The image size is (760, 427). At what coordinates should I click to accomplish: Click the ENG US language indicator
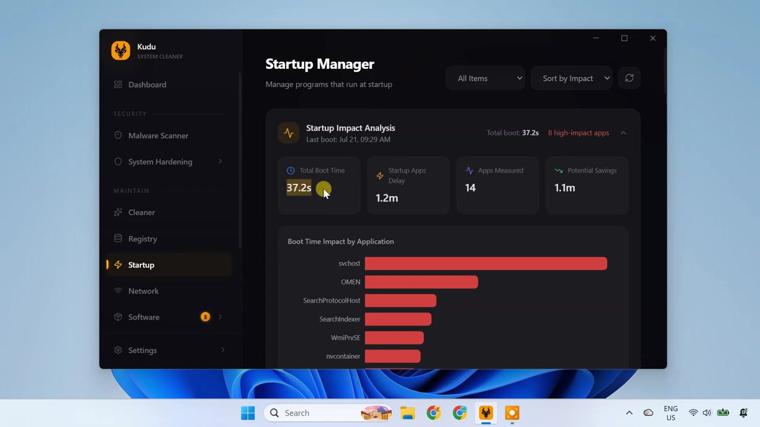pyautogui.click(x=671, y=413)
